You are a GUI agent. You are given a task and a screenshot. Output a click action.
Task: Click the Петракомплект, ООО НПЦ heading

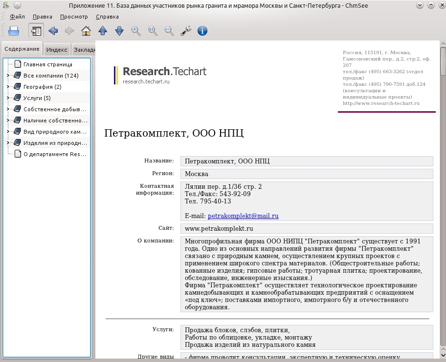click(174, 133)
